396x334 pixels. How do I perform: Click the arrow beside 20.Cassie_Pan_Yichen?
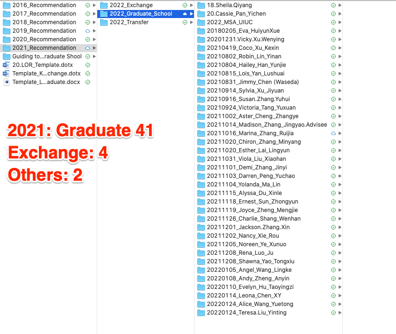coord(340,14)
